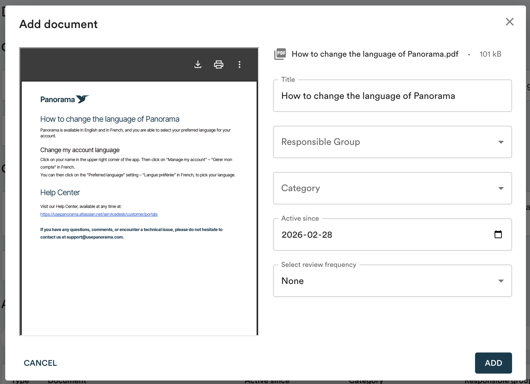Screen dimensions: 530x384
Task: Click the 'Add document' dialog heading
Action: (58, 24)
